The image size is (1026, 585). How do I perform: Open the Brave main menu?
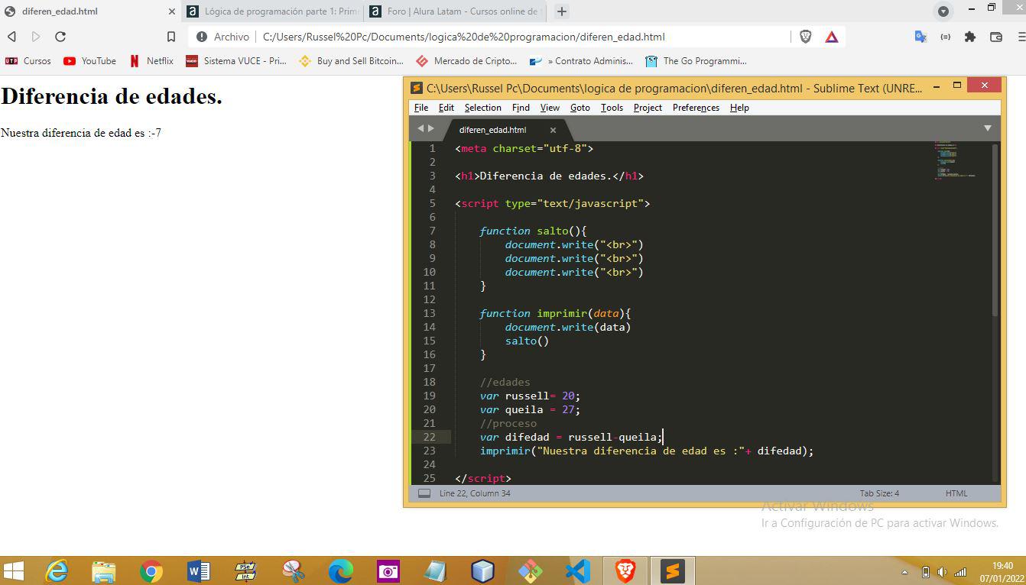coord(1021,37)
